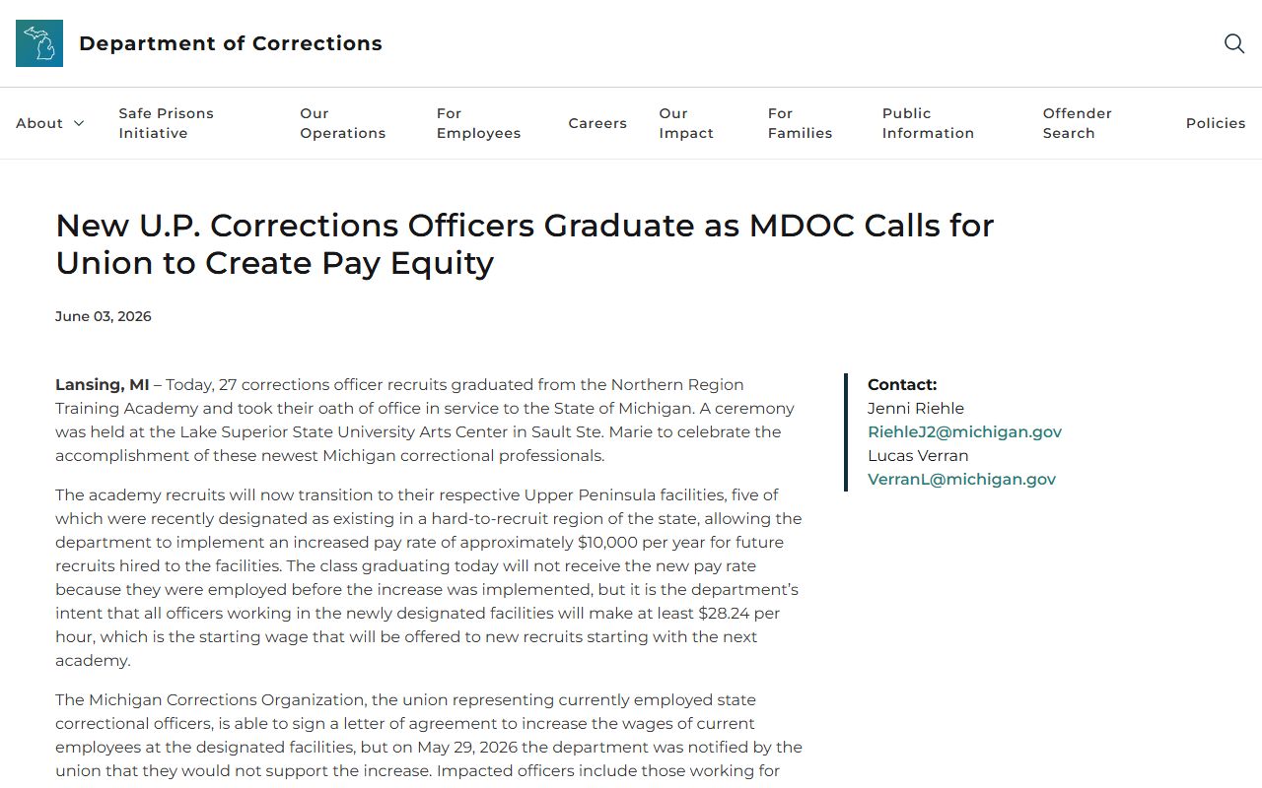Viewport: 1262px width, 788px height.
Task: Click the Michigan state logo icon
Action: pos(39,43)
